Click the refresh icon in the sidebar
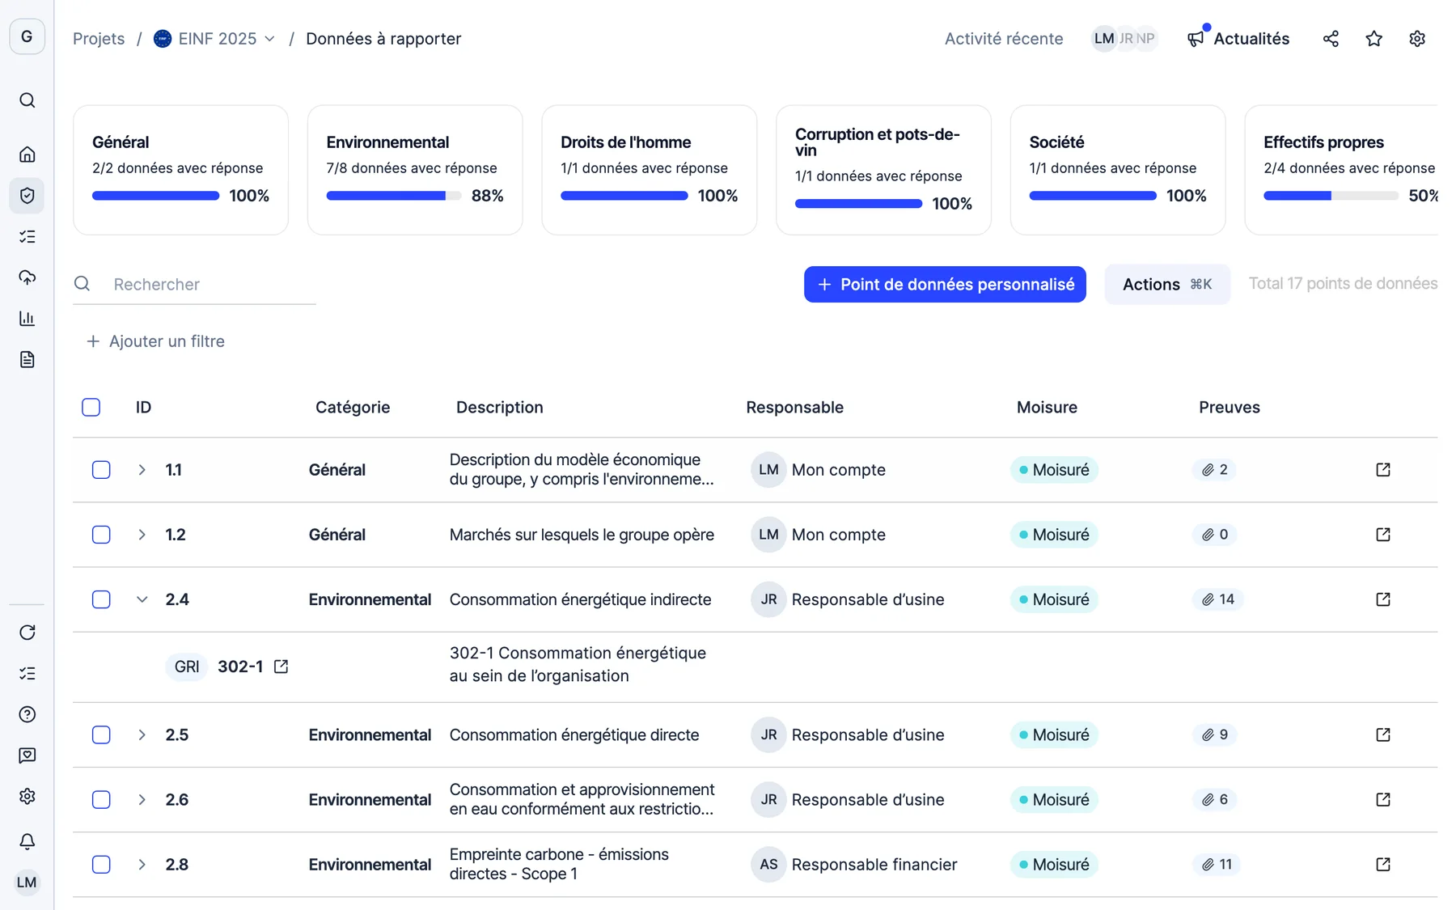 (x=28, y=633)
